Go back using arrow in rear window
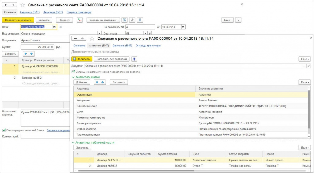The image size is (314, 173). (6, 5)
